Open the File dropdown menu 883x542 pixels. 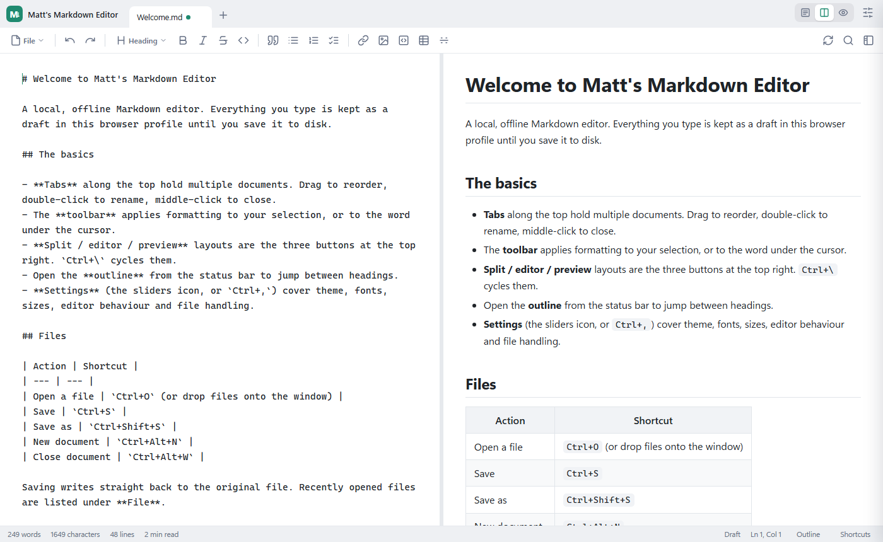pyautogui.click(x=28, y=40)
